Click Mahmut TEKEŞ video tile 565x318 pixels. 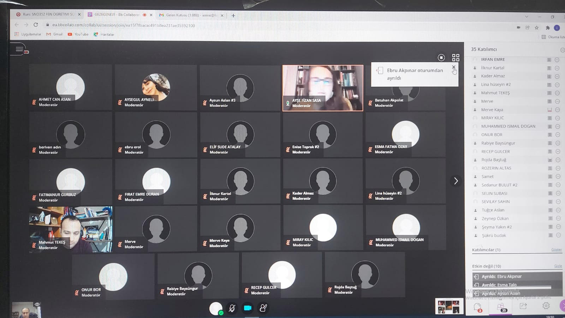click(71, 229)
